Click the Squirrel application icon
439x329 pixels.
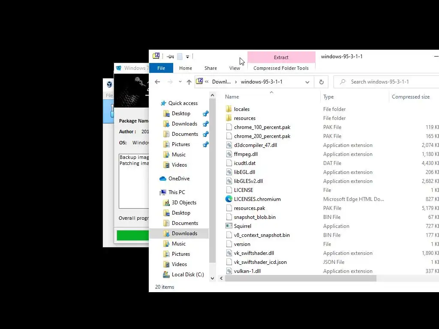pyautogui.click(x=229, y=226)
